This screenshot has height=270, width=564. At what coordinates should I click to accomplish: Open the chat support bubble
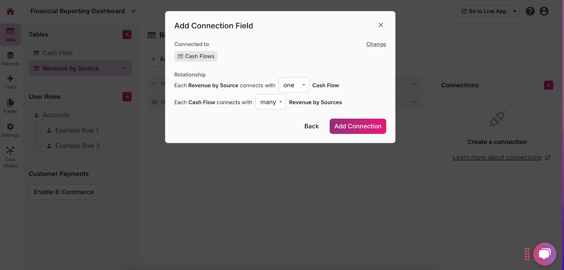pos(544,254)
